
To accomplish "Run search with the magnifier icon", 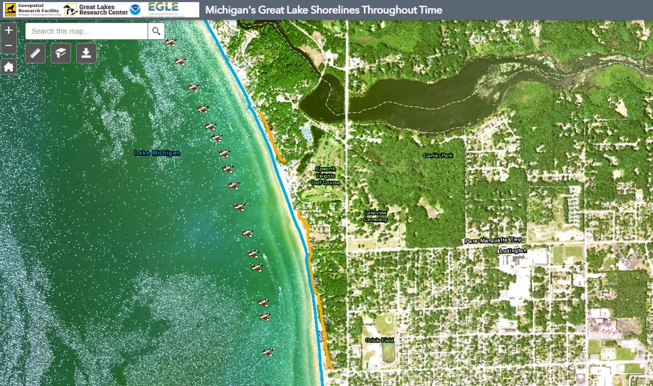I will tap(156, 31).
